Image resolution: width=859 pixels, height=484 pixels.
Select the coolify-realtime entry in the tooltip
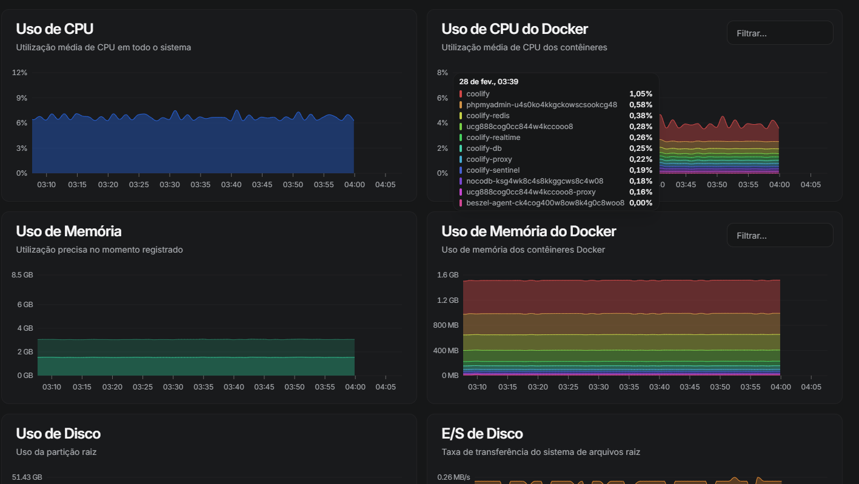493,138
